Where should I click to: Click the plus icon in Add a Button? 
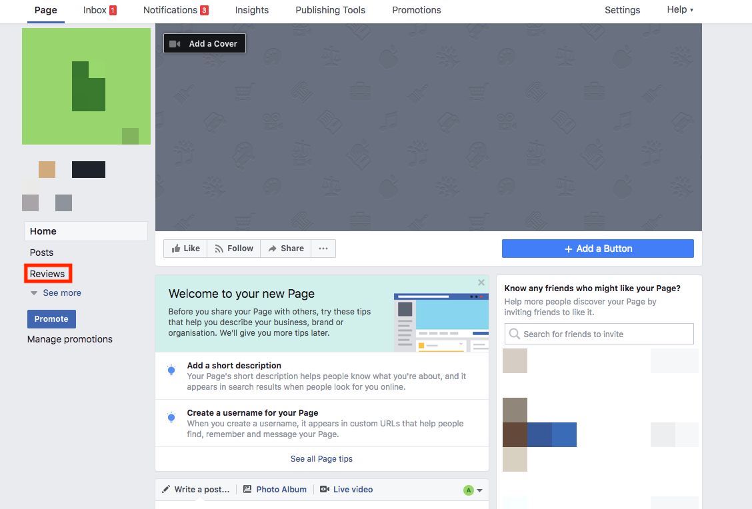pyautogui.click(x=568, y=249)
